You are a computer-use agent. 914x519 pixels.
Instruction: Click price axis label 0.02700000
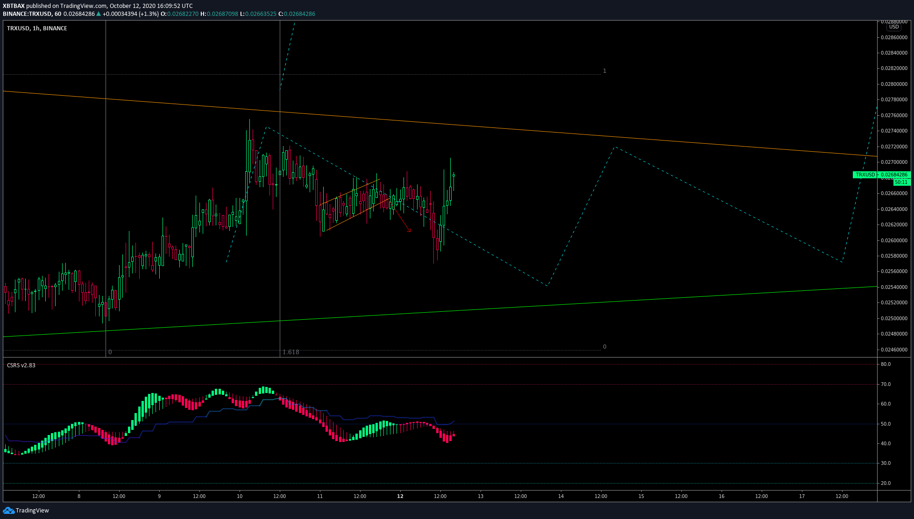click(894, 162)
